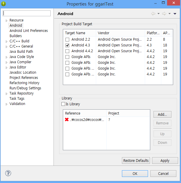Confirm with the OK button
The height and width of the screenshot is (183, 181).
click(x=135, y=173)
